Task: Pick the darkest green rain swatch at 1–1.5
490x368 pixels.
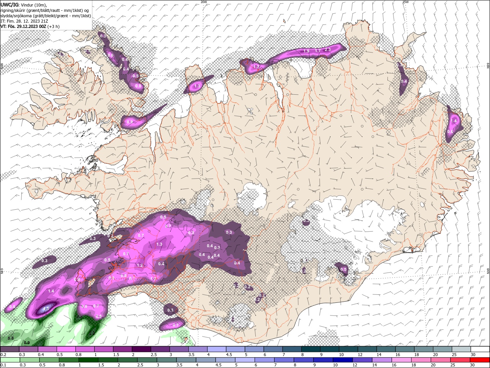Action: [x=88, y=360]
